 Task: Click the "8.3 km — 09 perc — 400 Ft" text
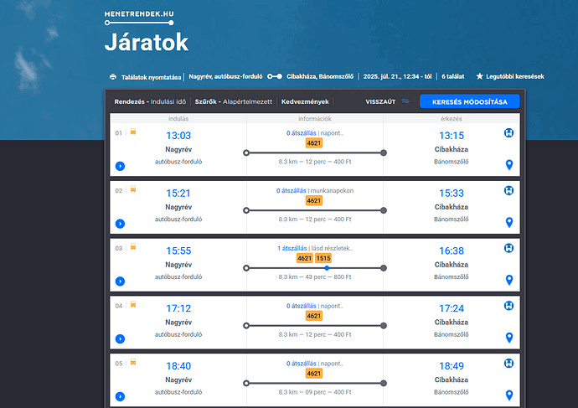[315, 392]
